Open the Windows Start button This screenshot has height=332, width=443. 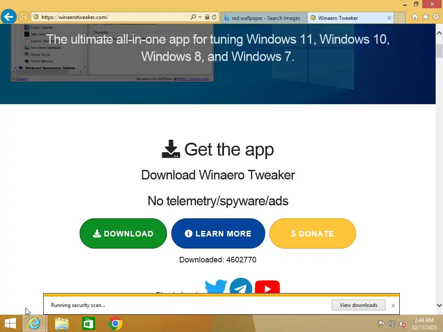(10, 323)
